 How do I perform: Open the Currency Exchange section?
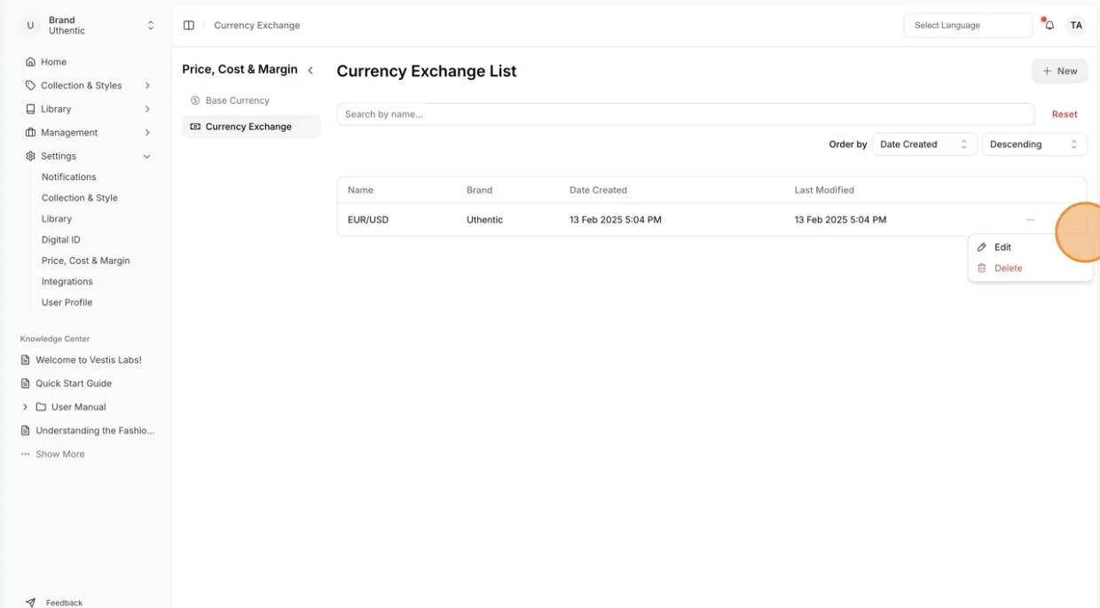[251, 127]
